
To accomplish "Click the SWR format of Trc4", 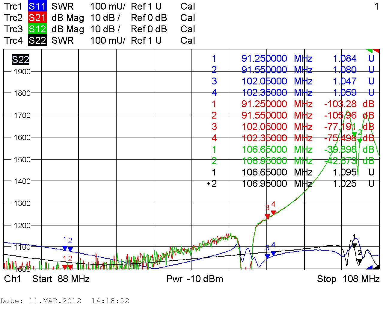I will [62, 40].
